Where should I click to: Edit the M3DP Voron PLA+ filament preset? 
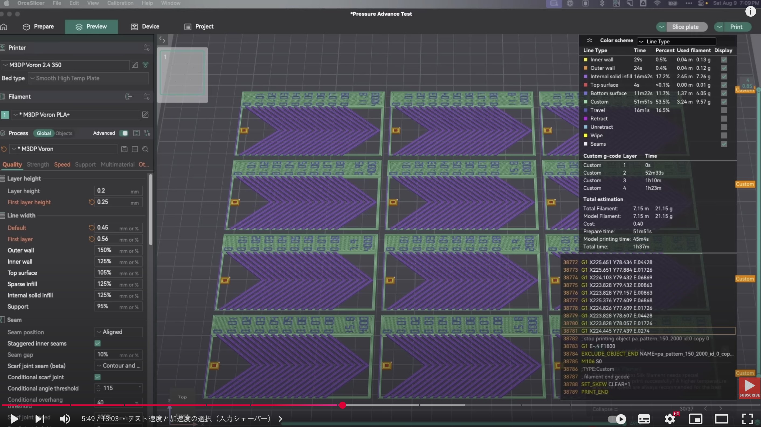(x=145, y=114)
